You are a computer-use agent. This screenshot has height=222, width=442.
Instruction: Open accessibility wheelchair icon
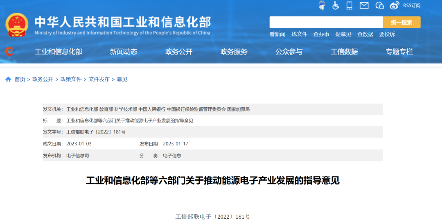click(x=336, y=5)
